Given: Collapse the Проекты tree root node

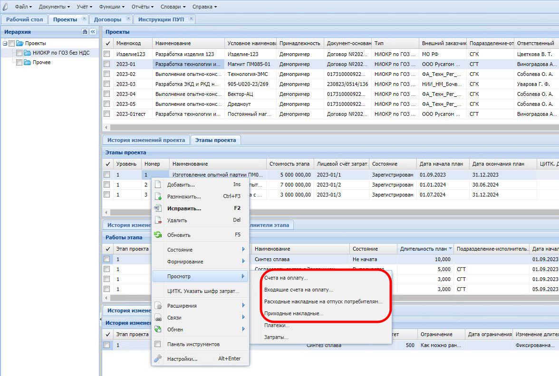Looking at the screenshot, I should tap(5, 43).
